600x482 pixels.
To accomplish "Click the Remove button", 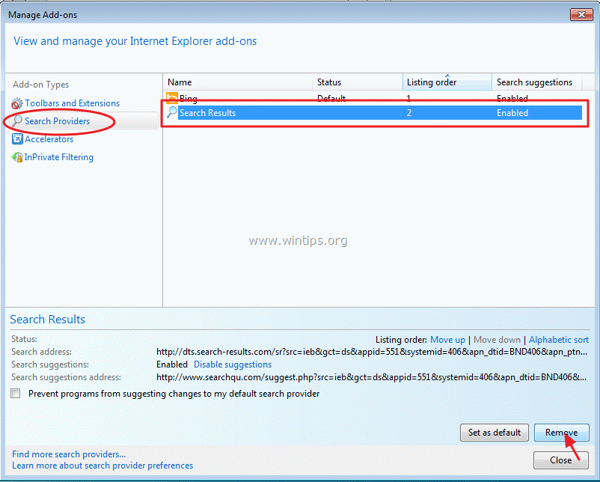I will [561, 433].
